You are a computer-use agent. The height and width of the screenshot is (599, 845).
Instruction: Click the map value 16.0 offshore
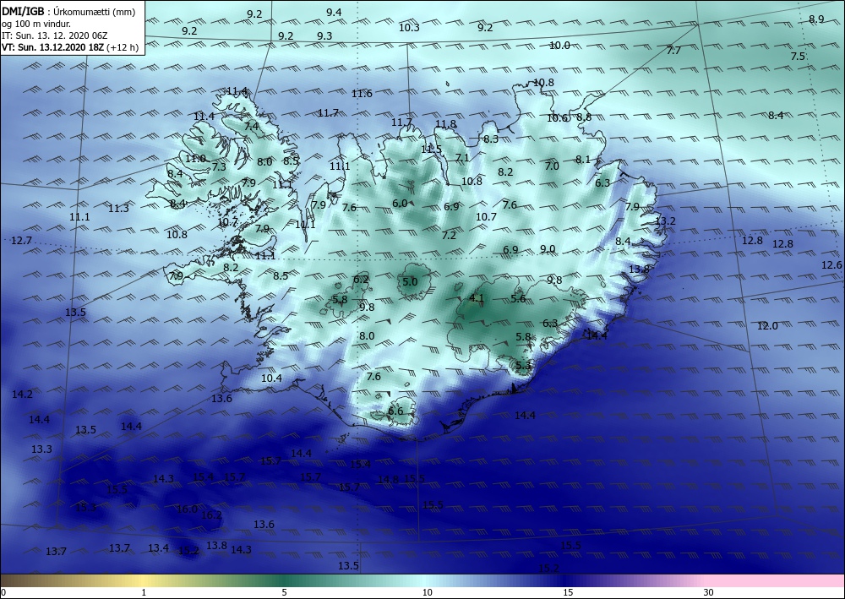click(187, 509)
